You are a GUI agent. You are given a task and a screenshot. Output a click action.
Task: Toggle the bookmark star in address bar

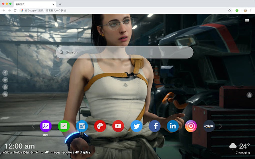pyautogui.click(x=229, y=11)
